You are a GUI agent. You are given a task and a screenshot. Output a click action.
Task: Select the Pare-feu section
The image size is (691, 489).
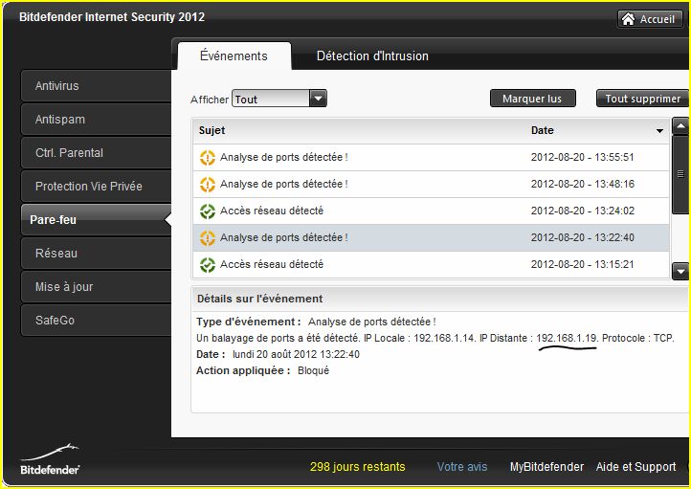96,219
